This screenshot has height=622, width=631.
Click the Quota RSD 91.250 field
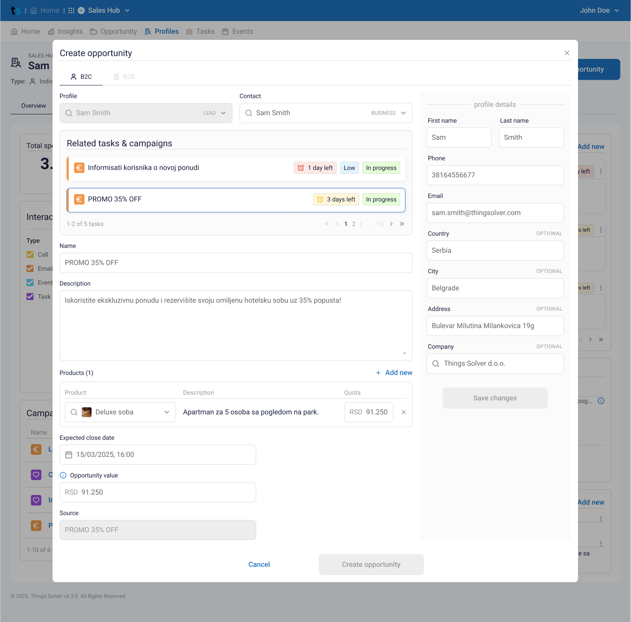369,412
